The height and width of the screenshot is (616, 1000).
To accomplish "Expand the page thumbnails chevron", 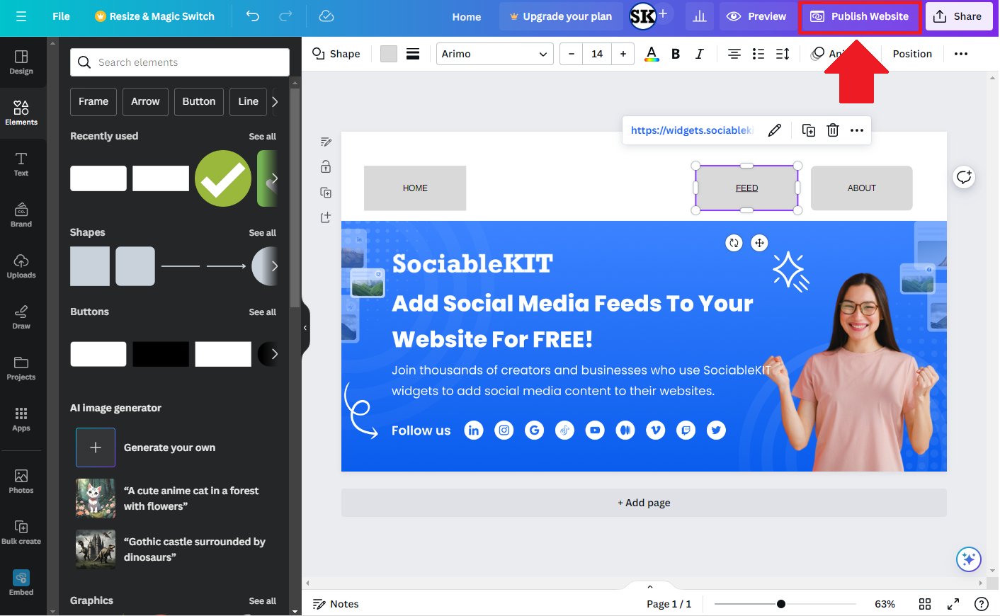I will click(650, 586).
